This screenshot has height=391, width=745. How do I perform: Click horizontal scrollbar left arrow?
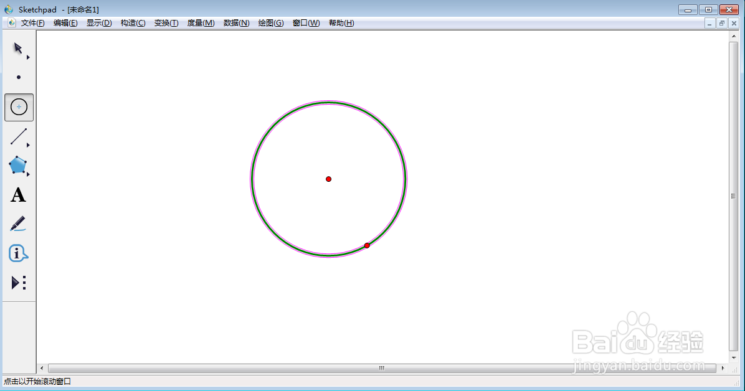(x=42, y=368)
